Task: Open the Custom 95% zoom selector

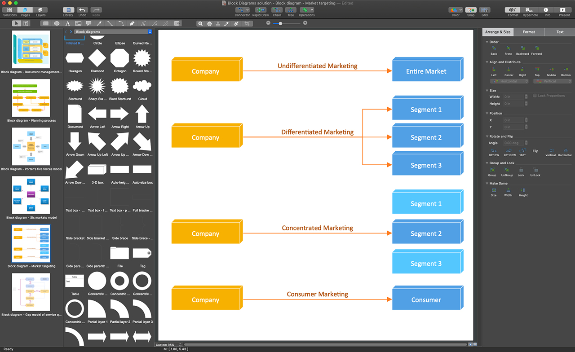Action: pyautogui.click(x=168, y=345)
